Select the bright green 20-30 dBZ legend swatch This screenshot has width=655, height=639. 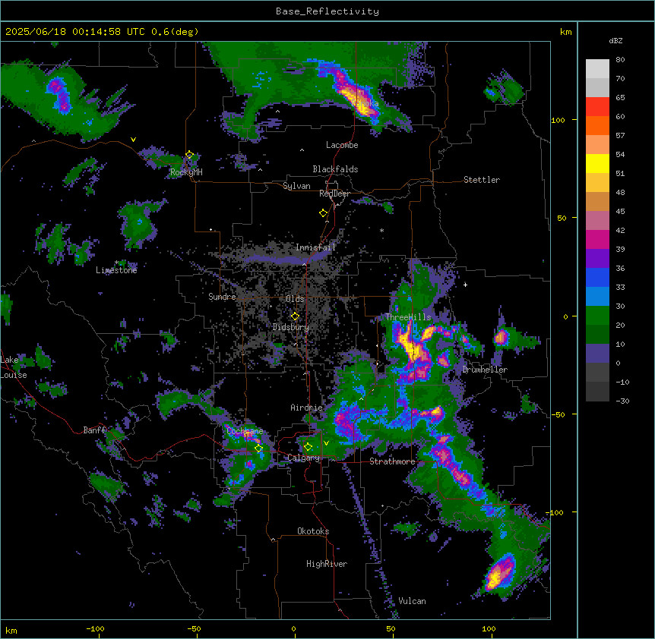[x=597, y=316]
